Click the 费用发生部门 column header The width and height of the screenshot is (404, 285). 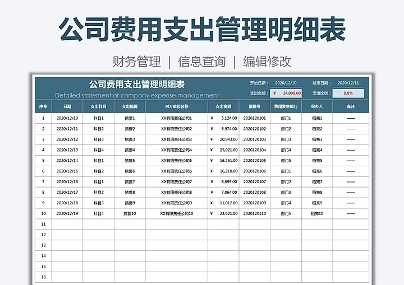pos(286,106)
